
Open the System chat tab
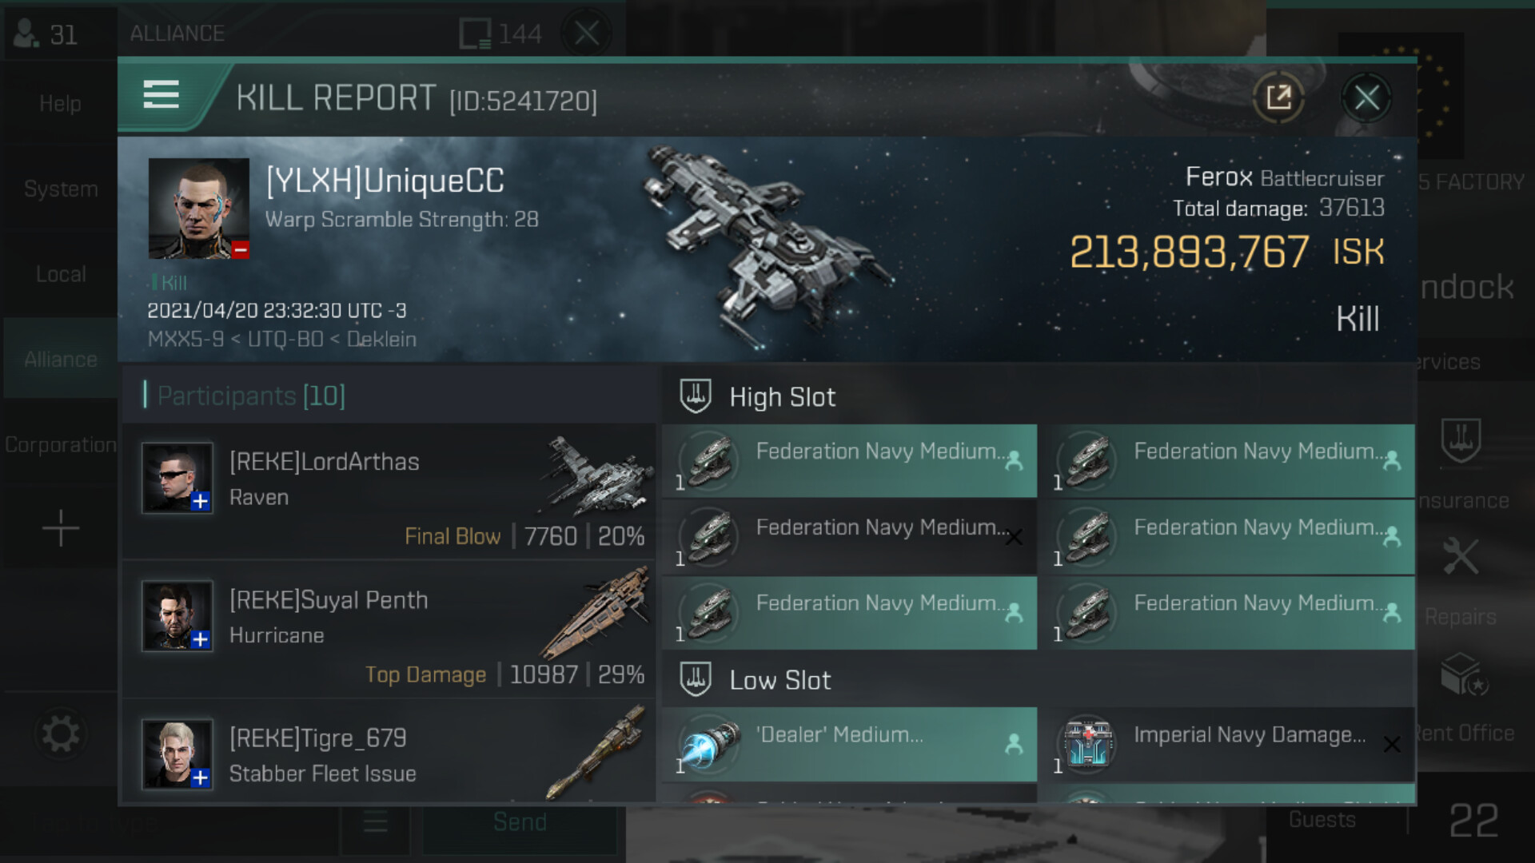tap(61, 189)
